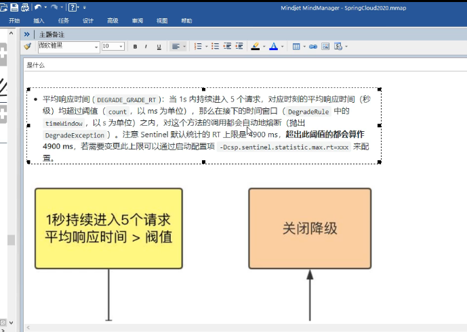This screenshot has height=332, width=467.
Task: Open the Undo history dropdown arrow
Action: coord(45,7)
